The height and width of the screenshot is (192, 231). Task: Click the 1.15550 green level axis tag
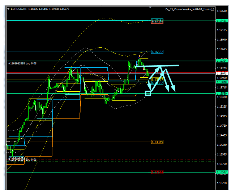pyautogui.click(x=222, y=93)
